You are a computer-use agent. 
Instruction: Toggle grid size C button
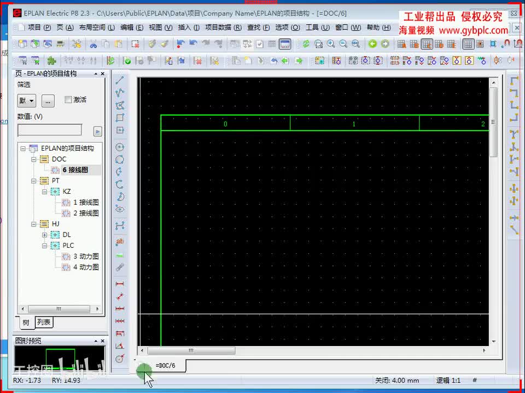(x=427, y=44)
